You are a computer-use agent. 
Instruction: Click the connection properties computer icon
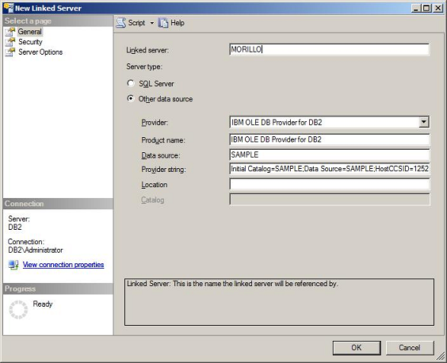13,265
